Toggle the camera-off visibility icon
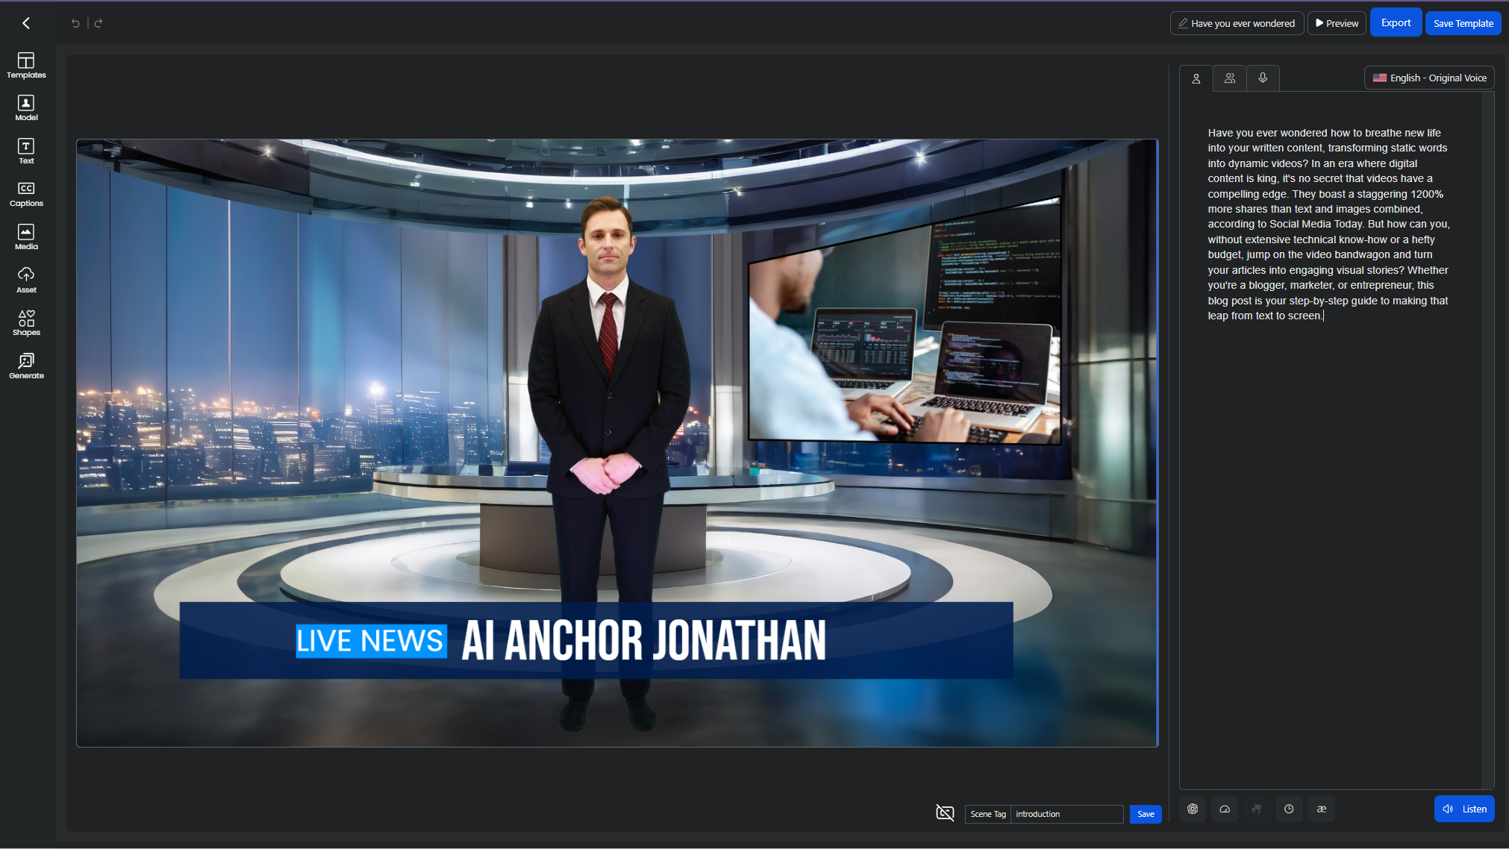Screen dimensions: 1509x849 point(945,813)
